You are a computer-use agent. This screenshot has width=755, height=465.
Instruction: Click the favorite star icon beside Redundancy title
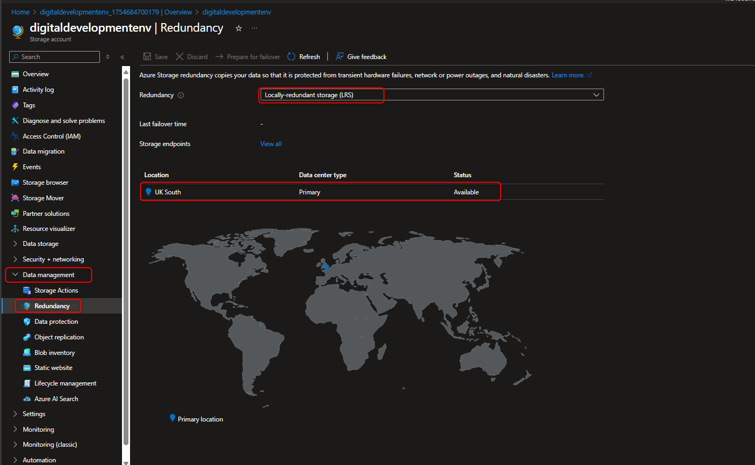click(x=239, y=28)
